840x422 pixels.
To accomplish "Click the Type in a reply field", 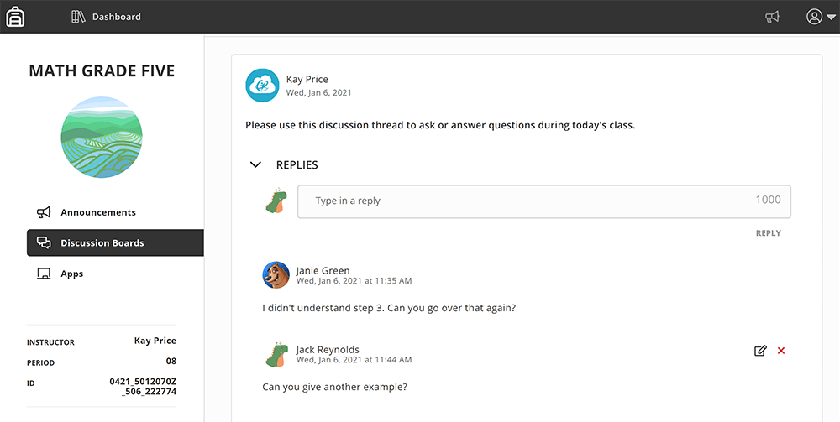I will pos(543,201).
